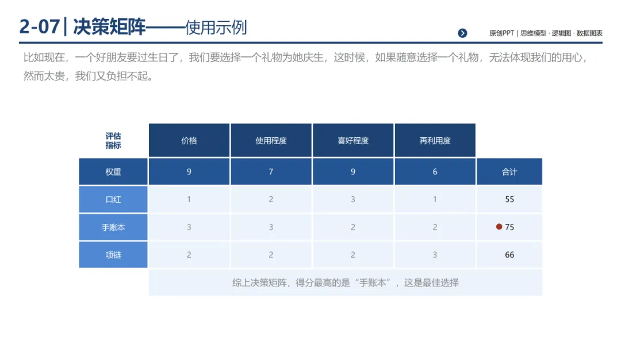Click the "价格" column header
Viewport: 621px width, 349px height.
click(x=189, y=139)
